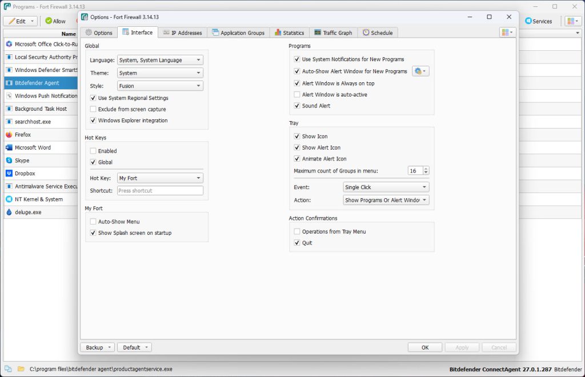The width and height of the screenshot is (585, 377).
Task: Click the Local Security Authority row icon
Action: [x=9, y=57]
